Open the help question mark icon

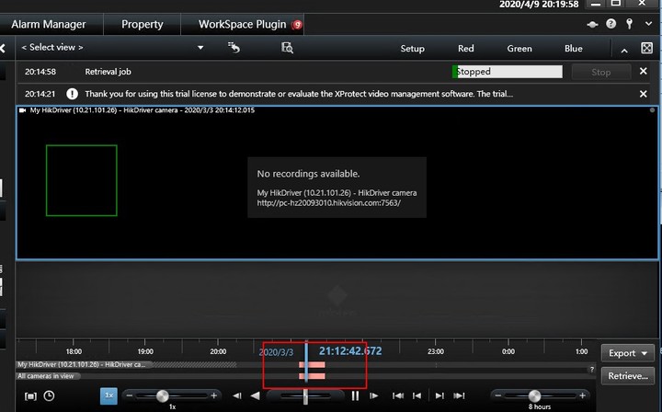click(611, 24)
